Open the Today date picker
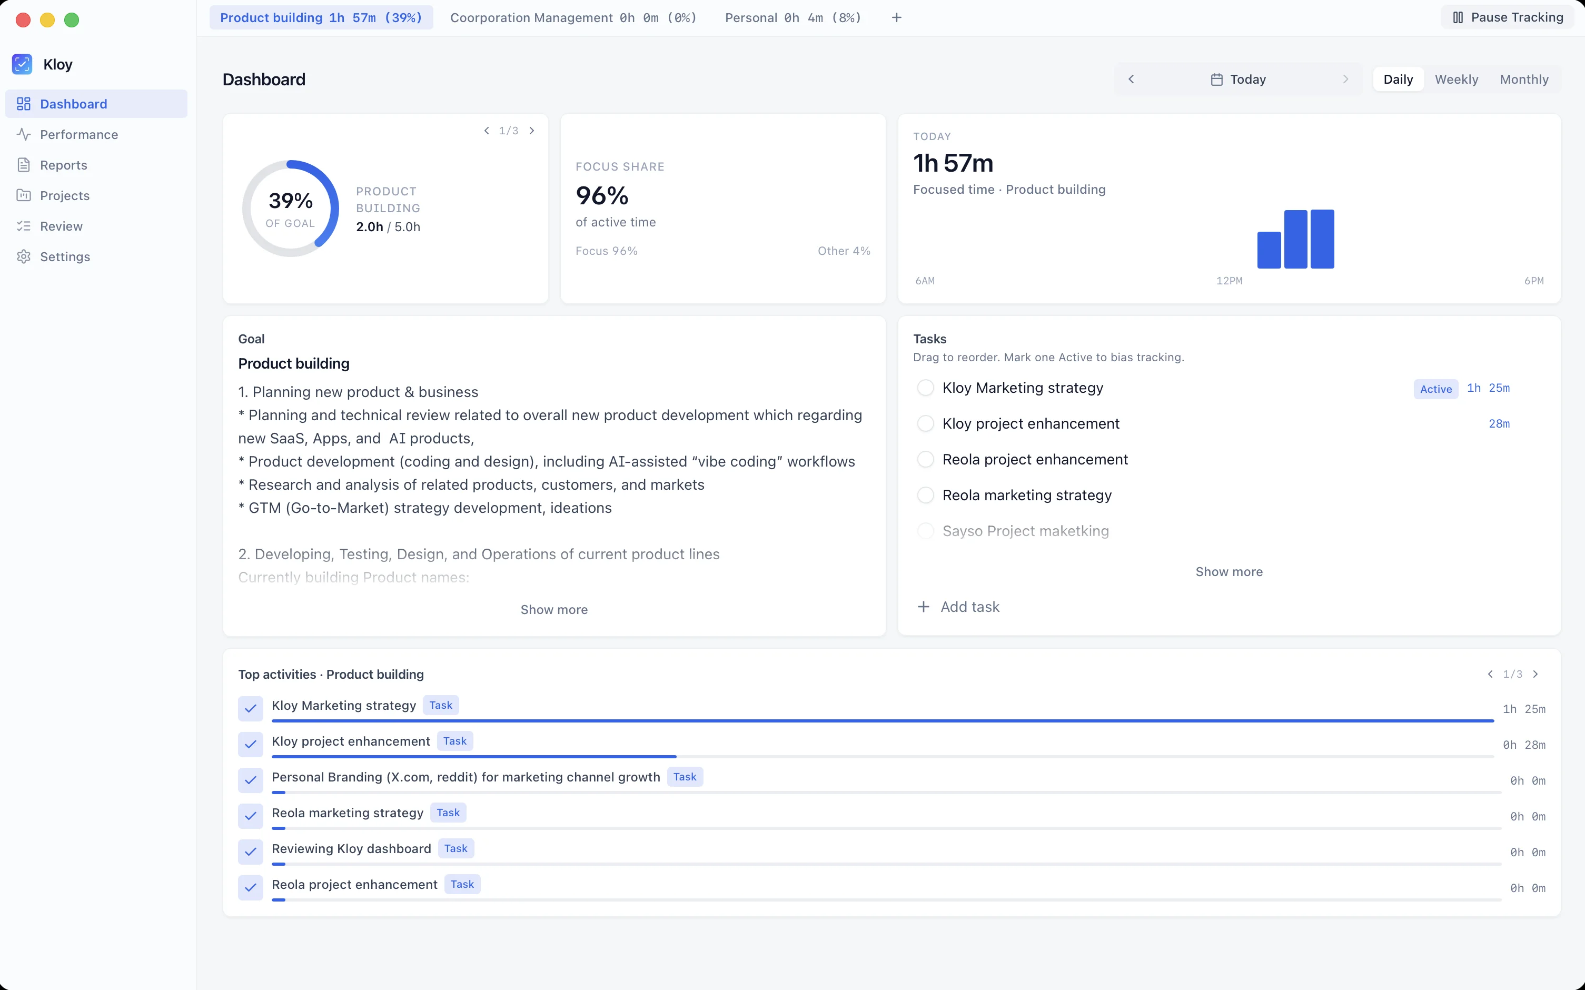Image resolution: width=1585 pixels, height=990 pixels. (x=1238, y=79)
